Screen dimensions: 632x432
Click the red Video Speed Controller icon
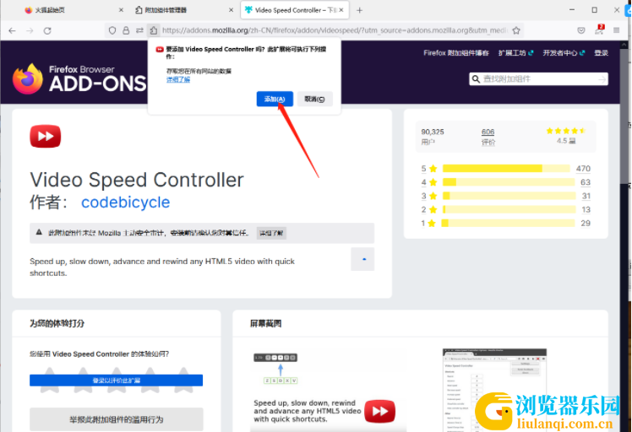[x=45, y=136]
